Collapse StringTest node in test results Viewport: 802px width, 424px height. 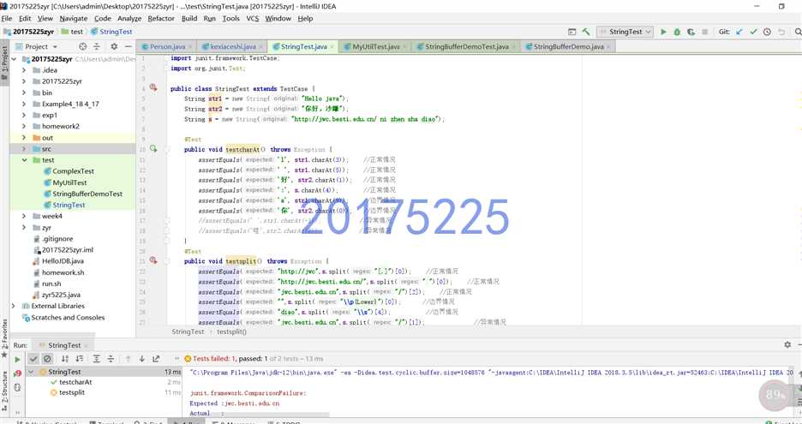[x=32, y=372]
